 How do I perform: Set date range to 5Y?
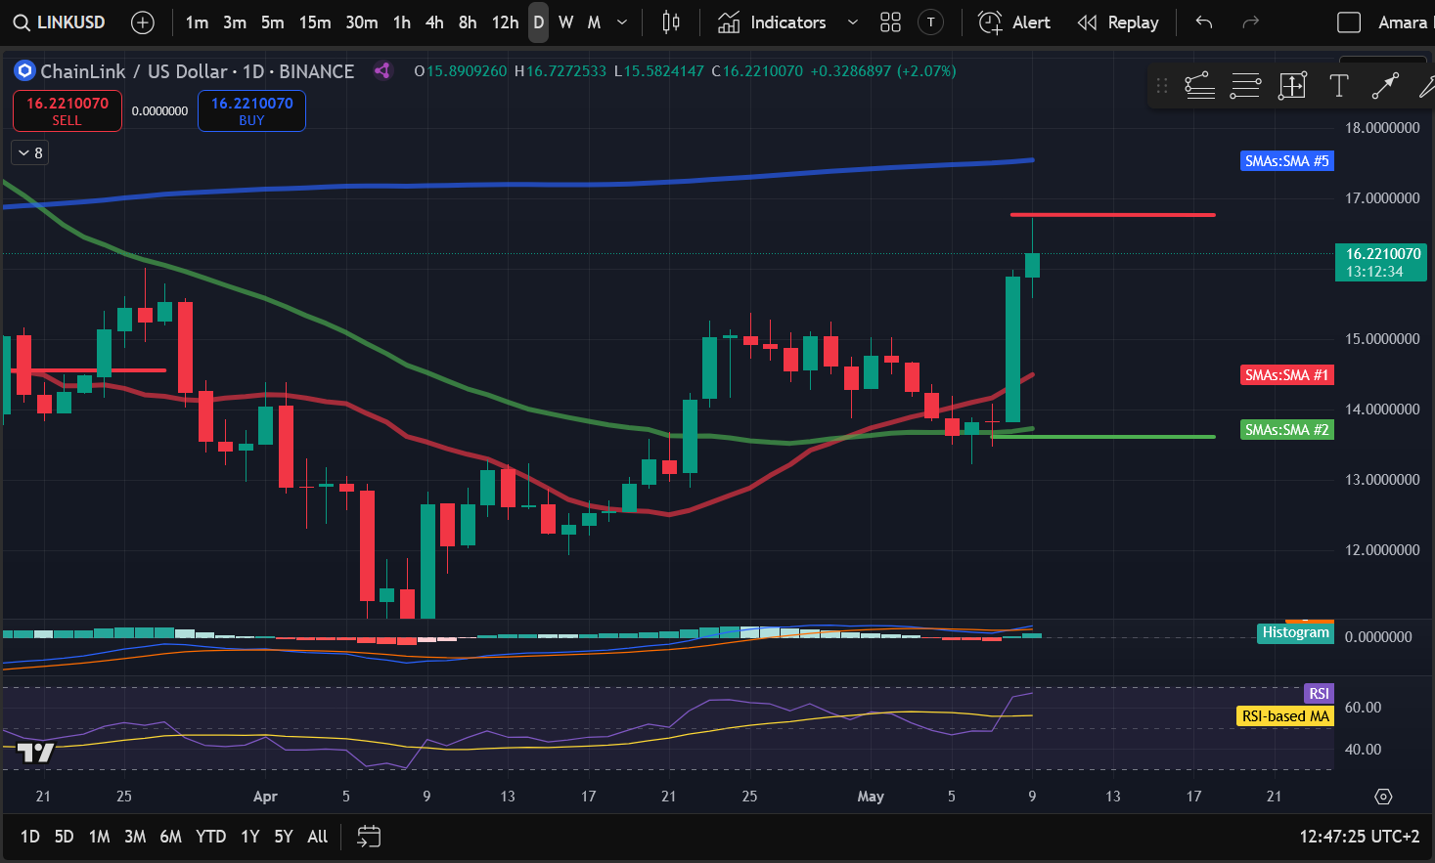coord(284,837)
